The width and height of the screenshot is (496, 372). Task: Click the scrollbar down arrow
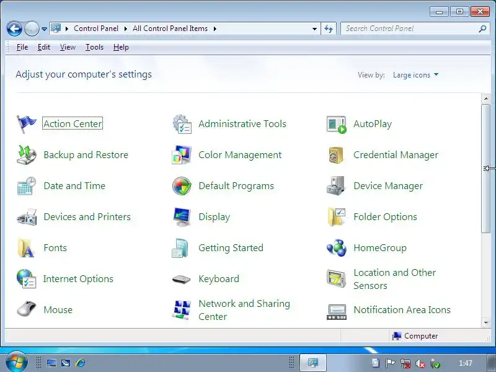pyautogui.click(x=486, y=322)
